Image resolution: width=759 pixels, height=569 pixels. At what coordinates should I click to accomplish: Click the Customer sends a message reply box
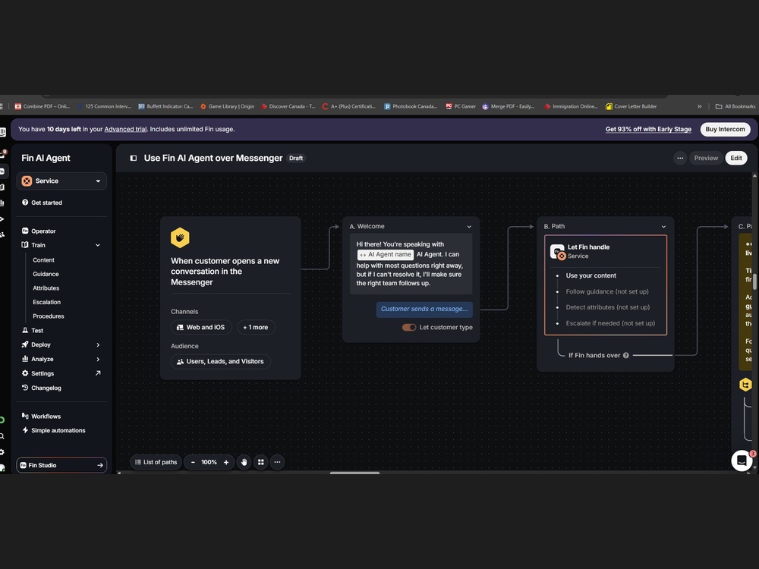point(424,310)
